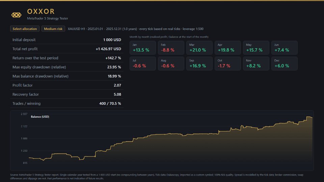
Task: Click the 'Recovery factor' row label
Action: [x=26, y=94]
